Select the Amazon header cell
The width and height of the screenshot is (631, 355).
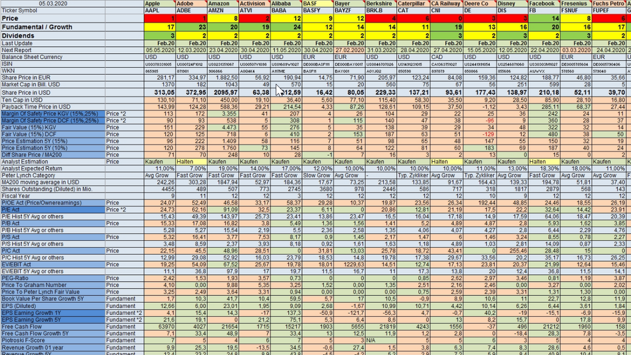pyautogui.click(x=224, y=3)
